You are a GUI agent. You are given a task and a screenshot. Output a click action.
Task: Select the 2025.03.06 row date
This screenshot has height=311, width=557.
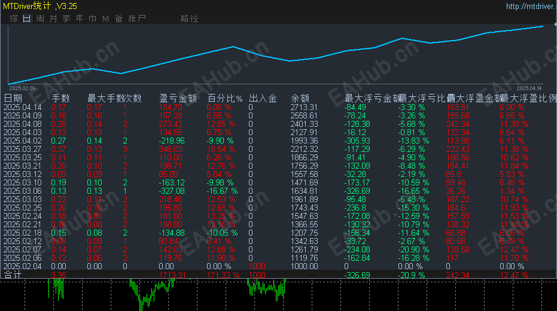tap(22, 191)
